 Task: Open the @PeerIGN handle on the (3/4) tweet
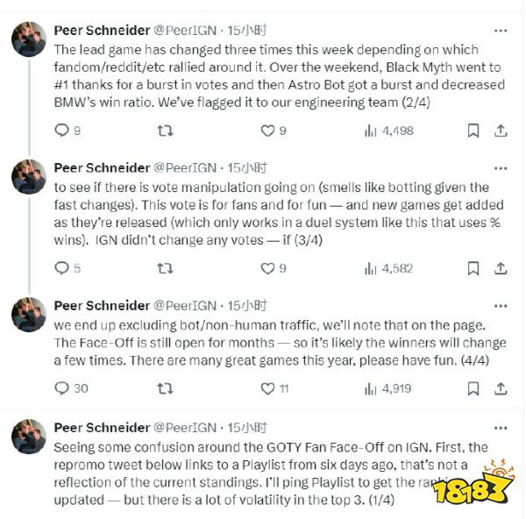pos(185,168)
